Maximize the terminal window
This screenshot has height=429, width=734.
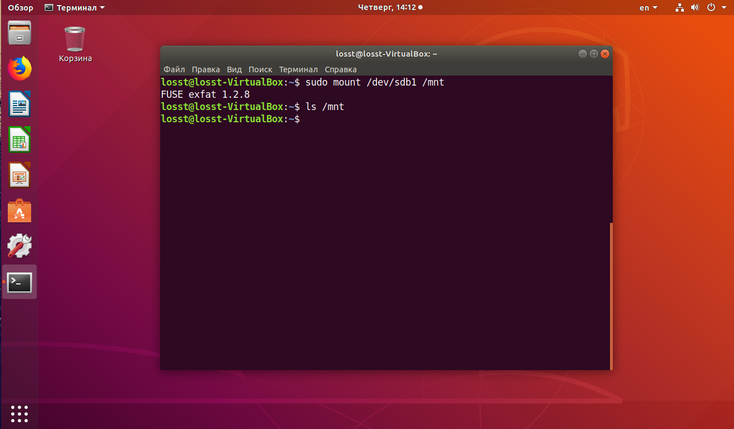tap(593, 54)
